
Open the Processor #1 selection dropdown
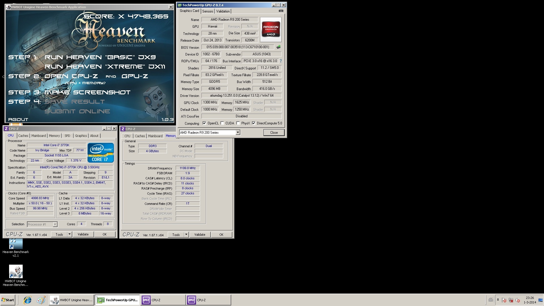[x=55, y=224]
